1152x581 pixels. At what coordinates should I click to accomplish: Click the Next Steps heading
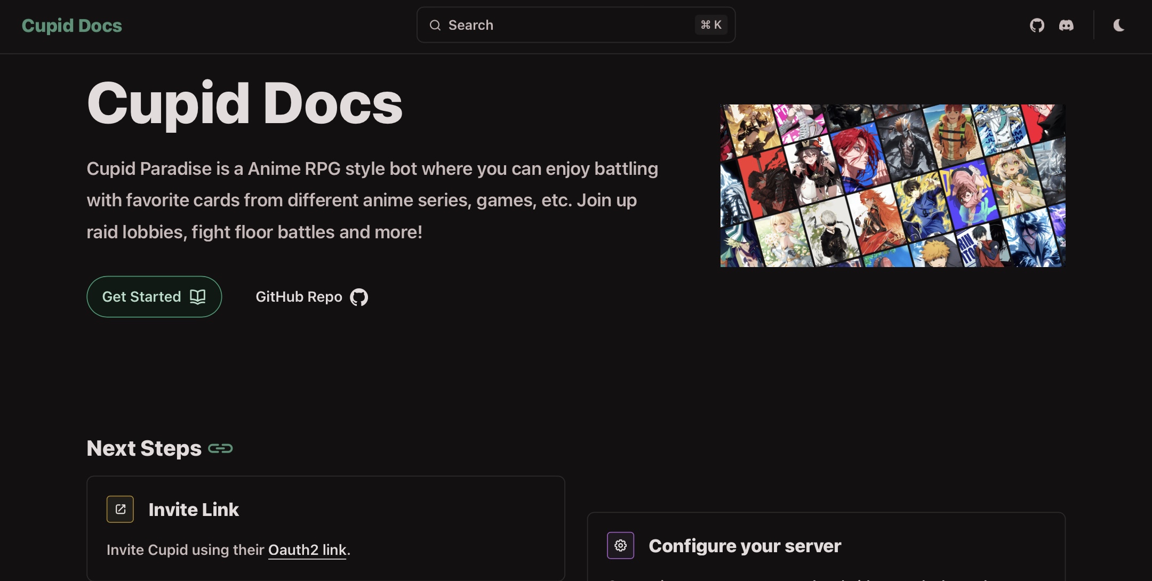(x=144, y=449)
